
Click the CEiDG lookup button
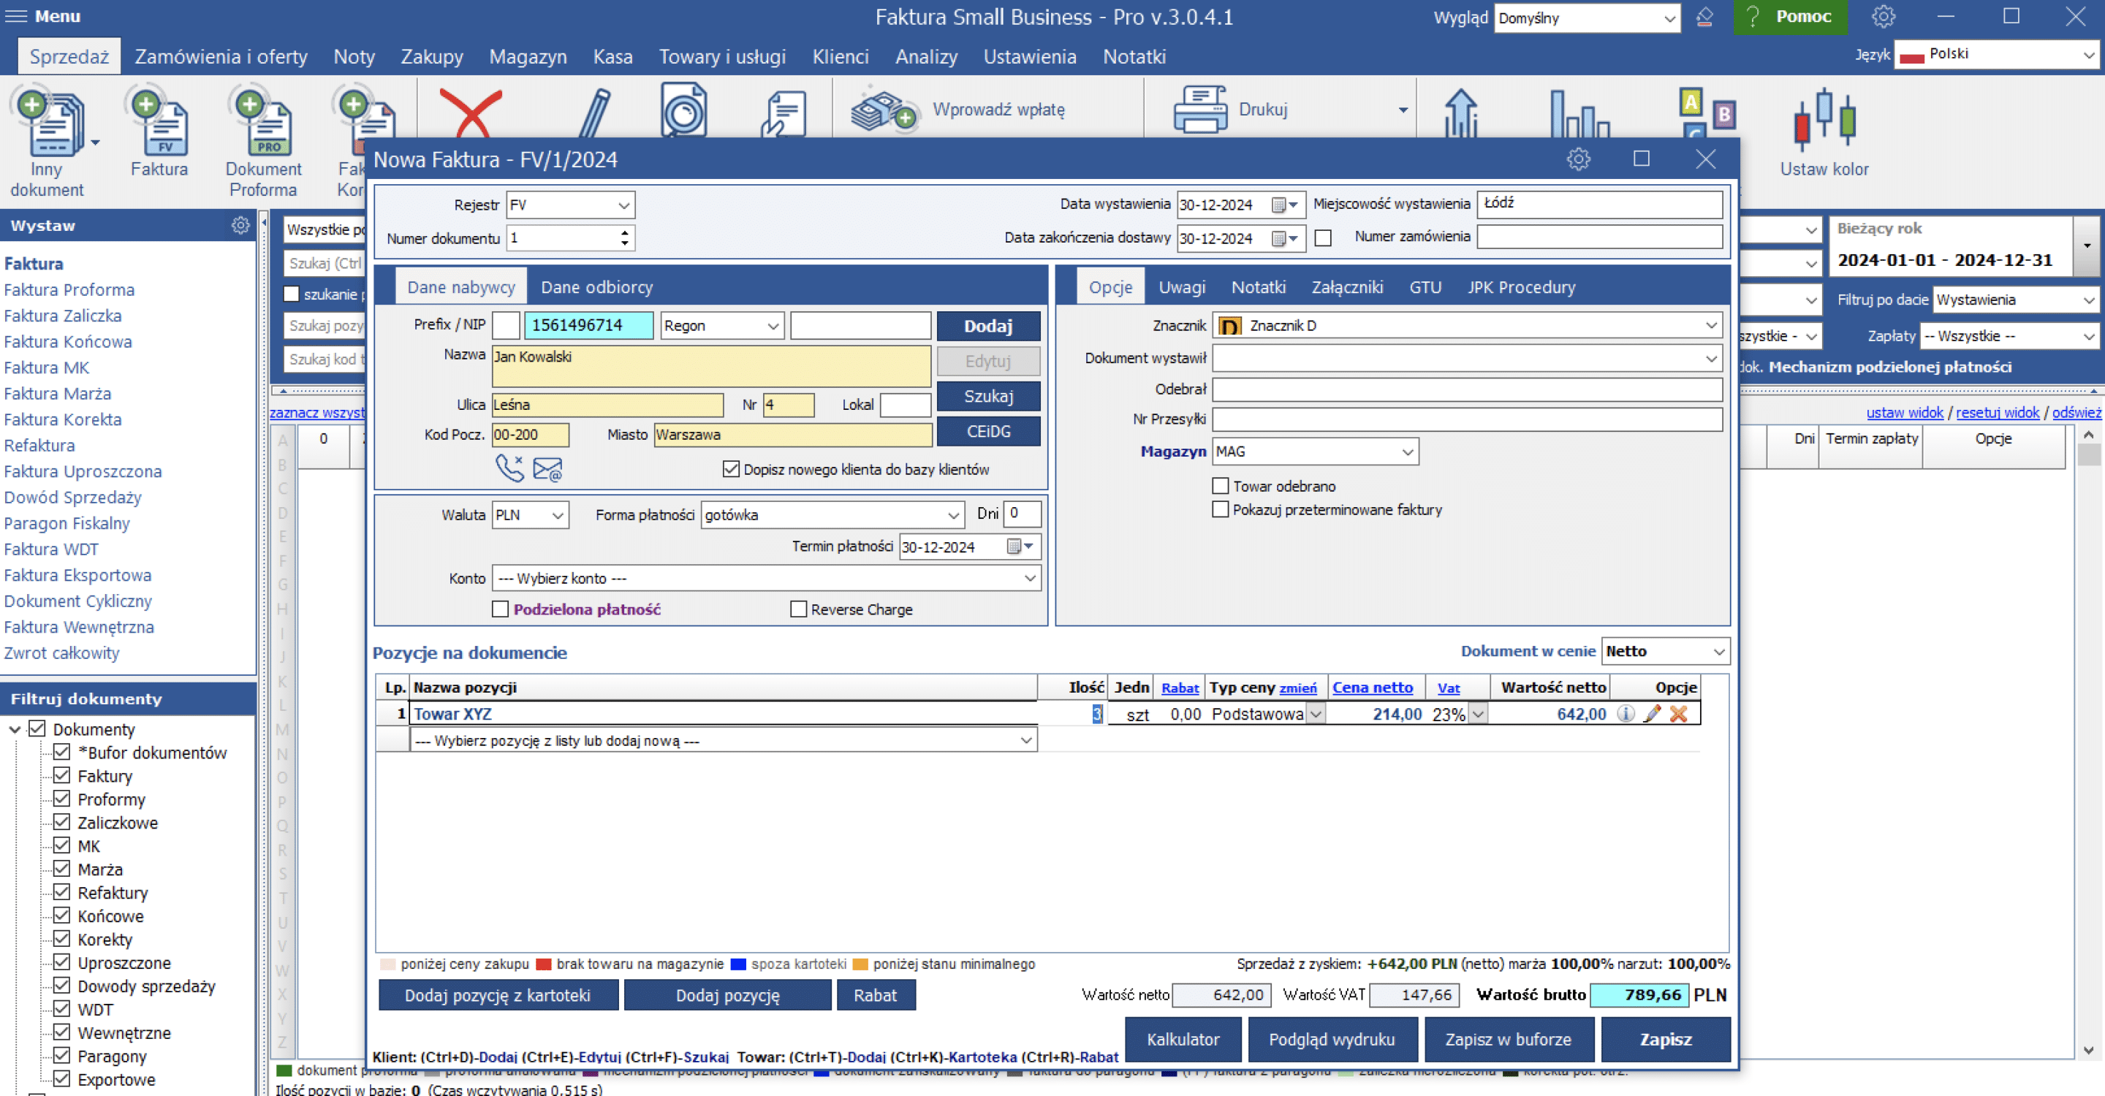(988, 431)
